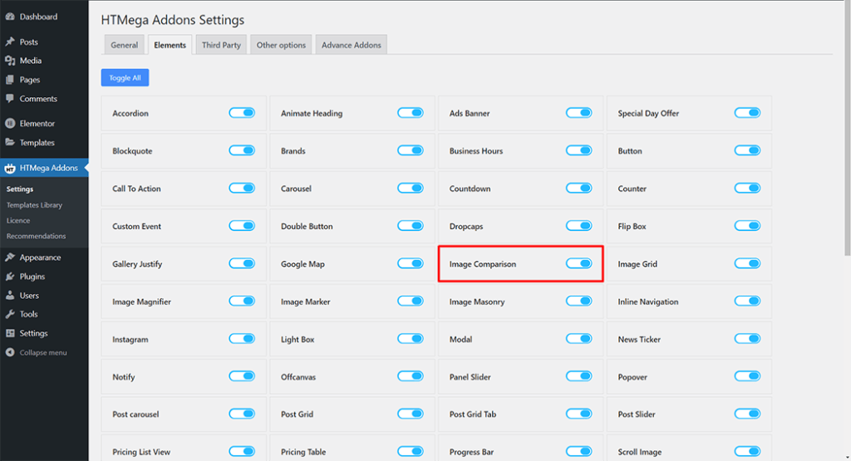Disable the Post Grid Tab toggle

pos(578,414)
